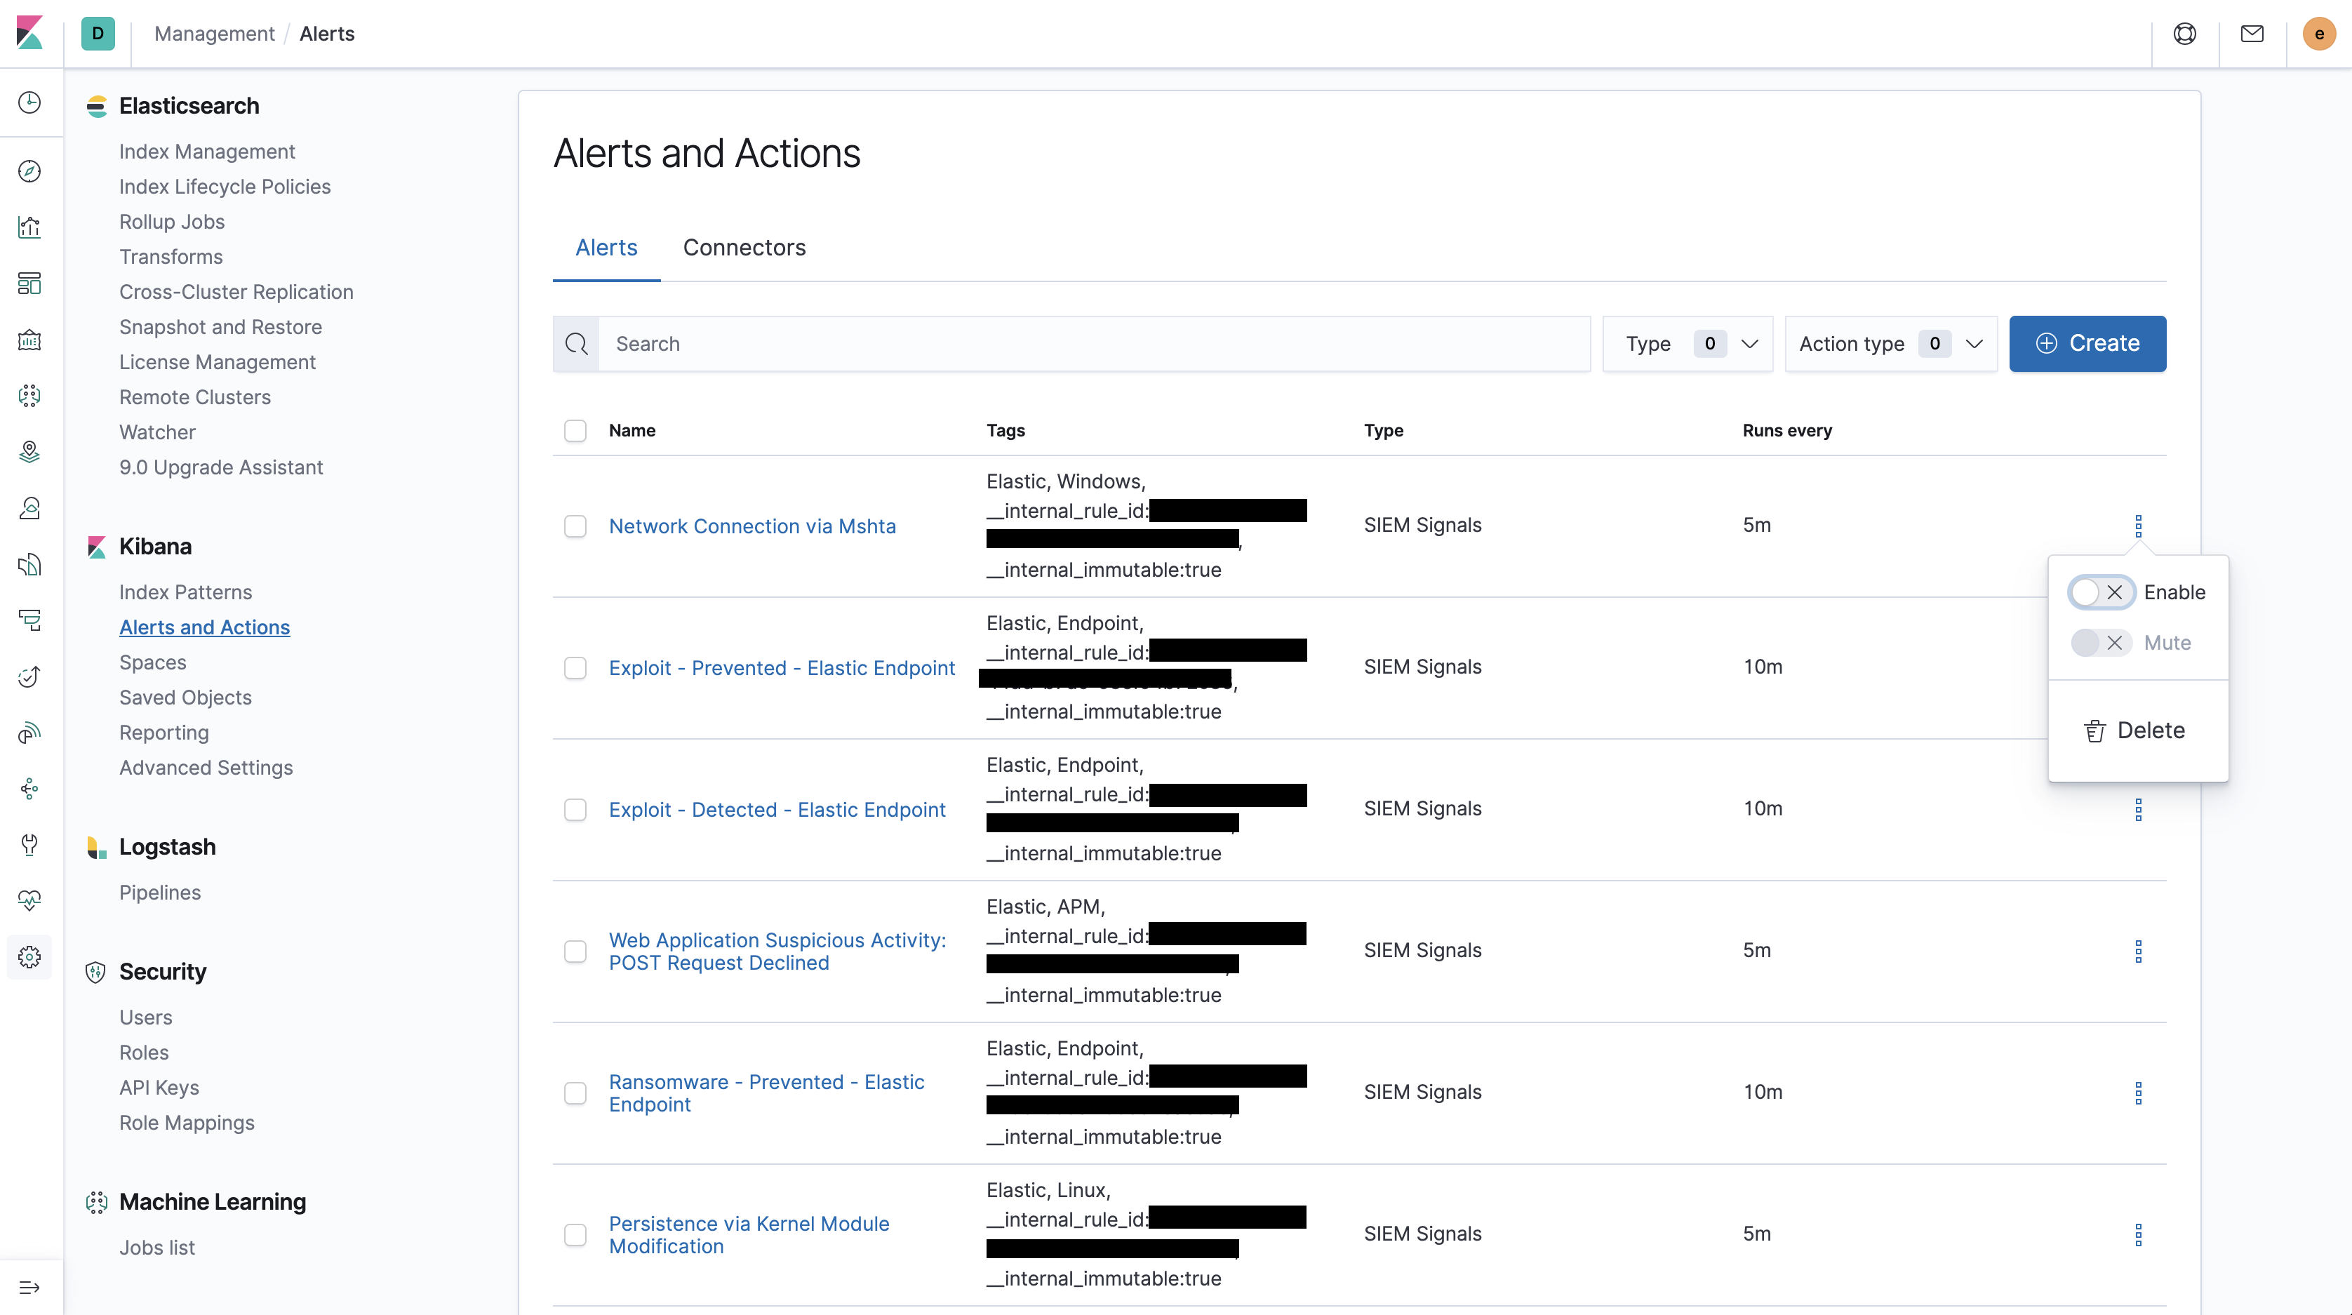Open the SIEM sidebar icon
The width and height of the screenshot is (2352, 1315).
tap(30, 733)
